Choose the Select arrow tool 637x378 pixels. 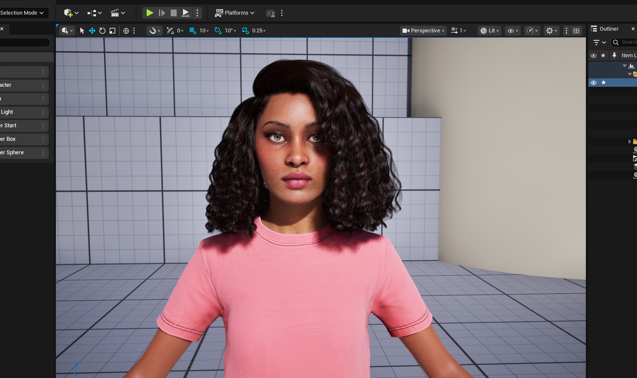tap(82, 31)
